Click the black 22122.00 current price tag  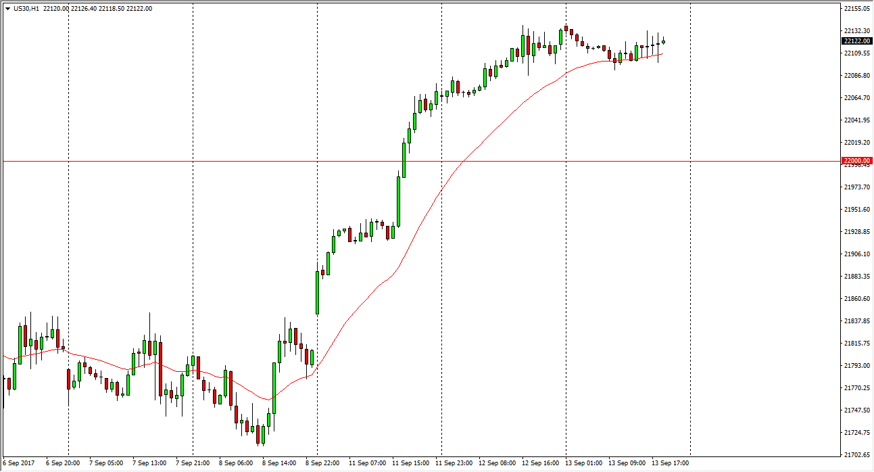click(856, 41)
